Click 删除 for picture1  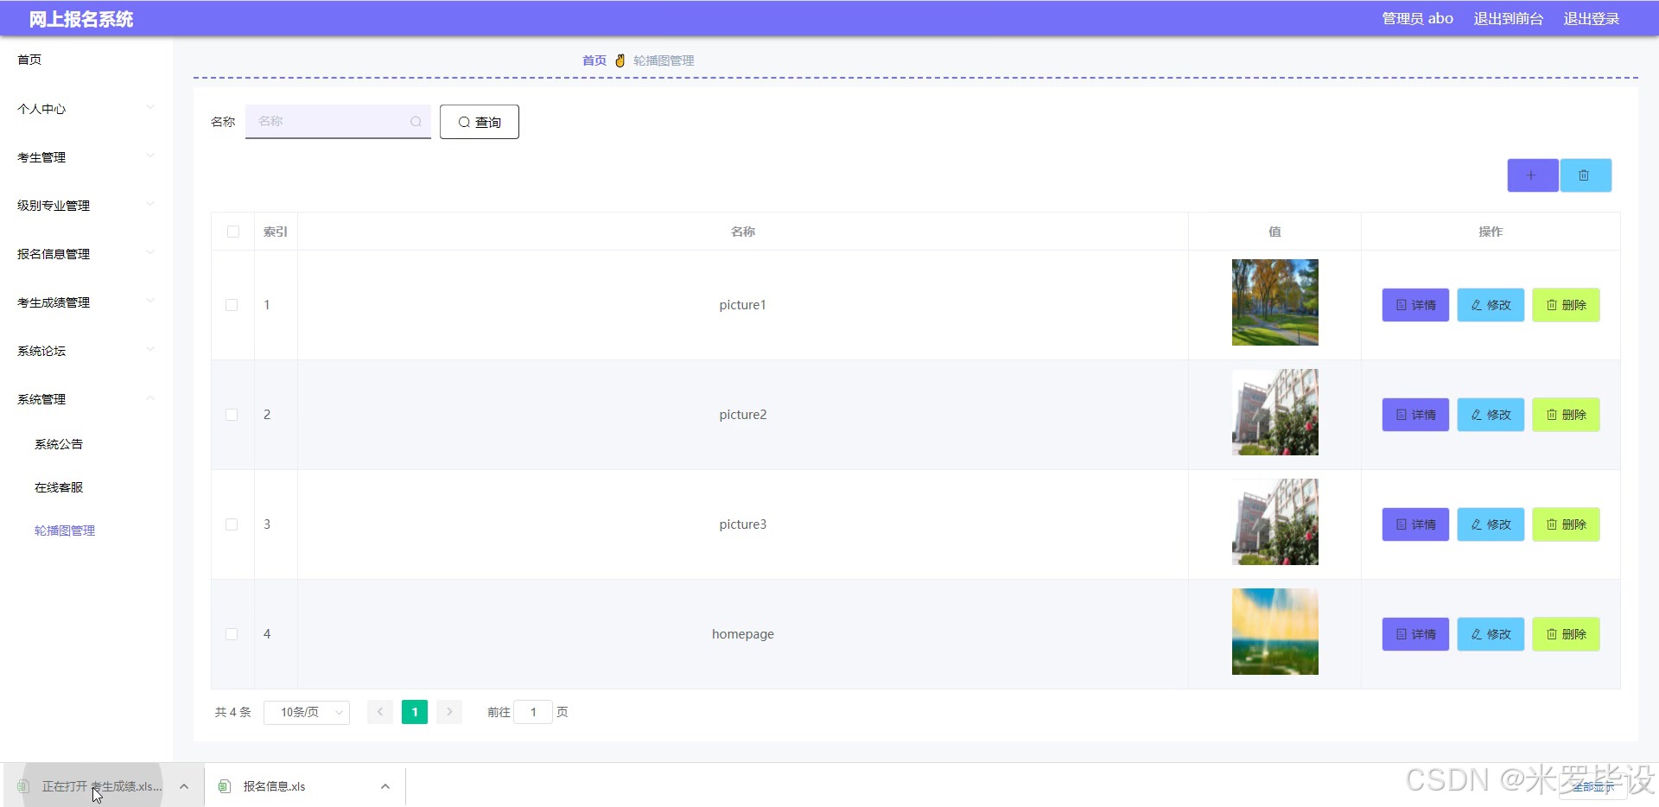1566,305
